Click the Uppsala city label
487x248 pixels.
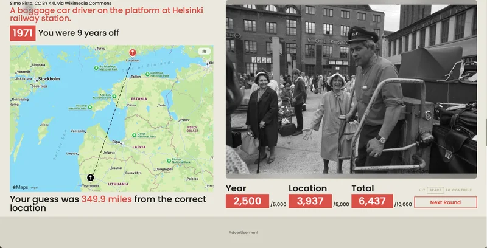pos(39,65)
